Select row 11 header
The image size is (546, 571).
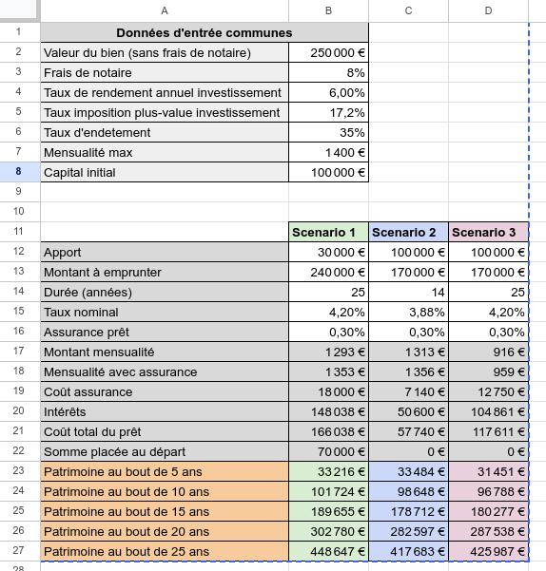[19, 232]
